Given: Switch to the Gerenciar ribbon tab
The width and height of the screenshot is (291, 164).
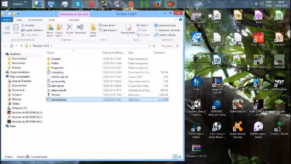Looking at the screenshot, I should tap(74, 20).
